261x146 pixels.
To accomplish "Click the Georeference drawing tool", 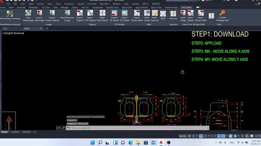I will click(10, 15).
